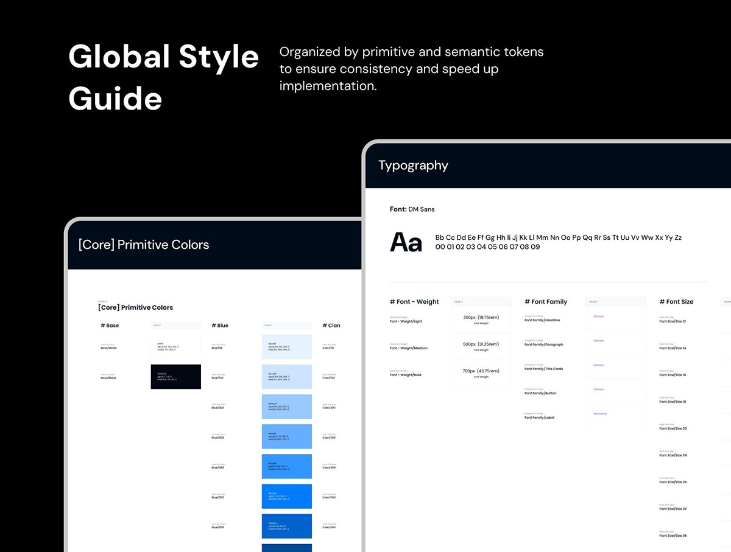Click the '# Base' column heading
Viewport: 731px width, 552px height.
coord(110,326)
